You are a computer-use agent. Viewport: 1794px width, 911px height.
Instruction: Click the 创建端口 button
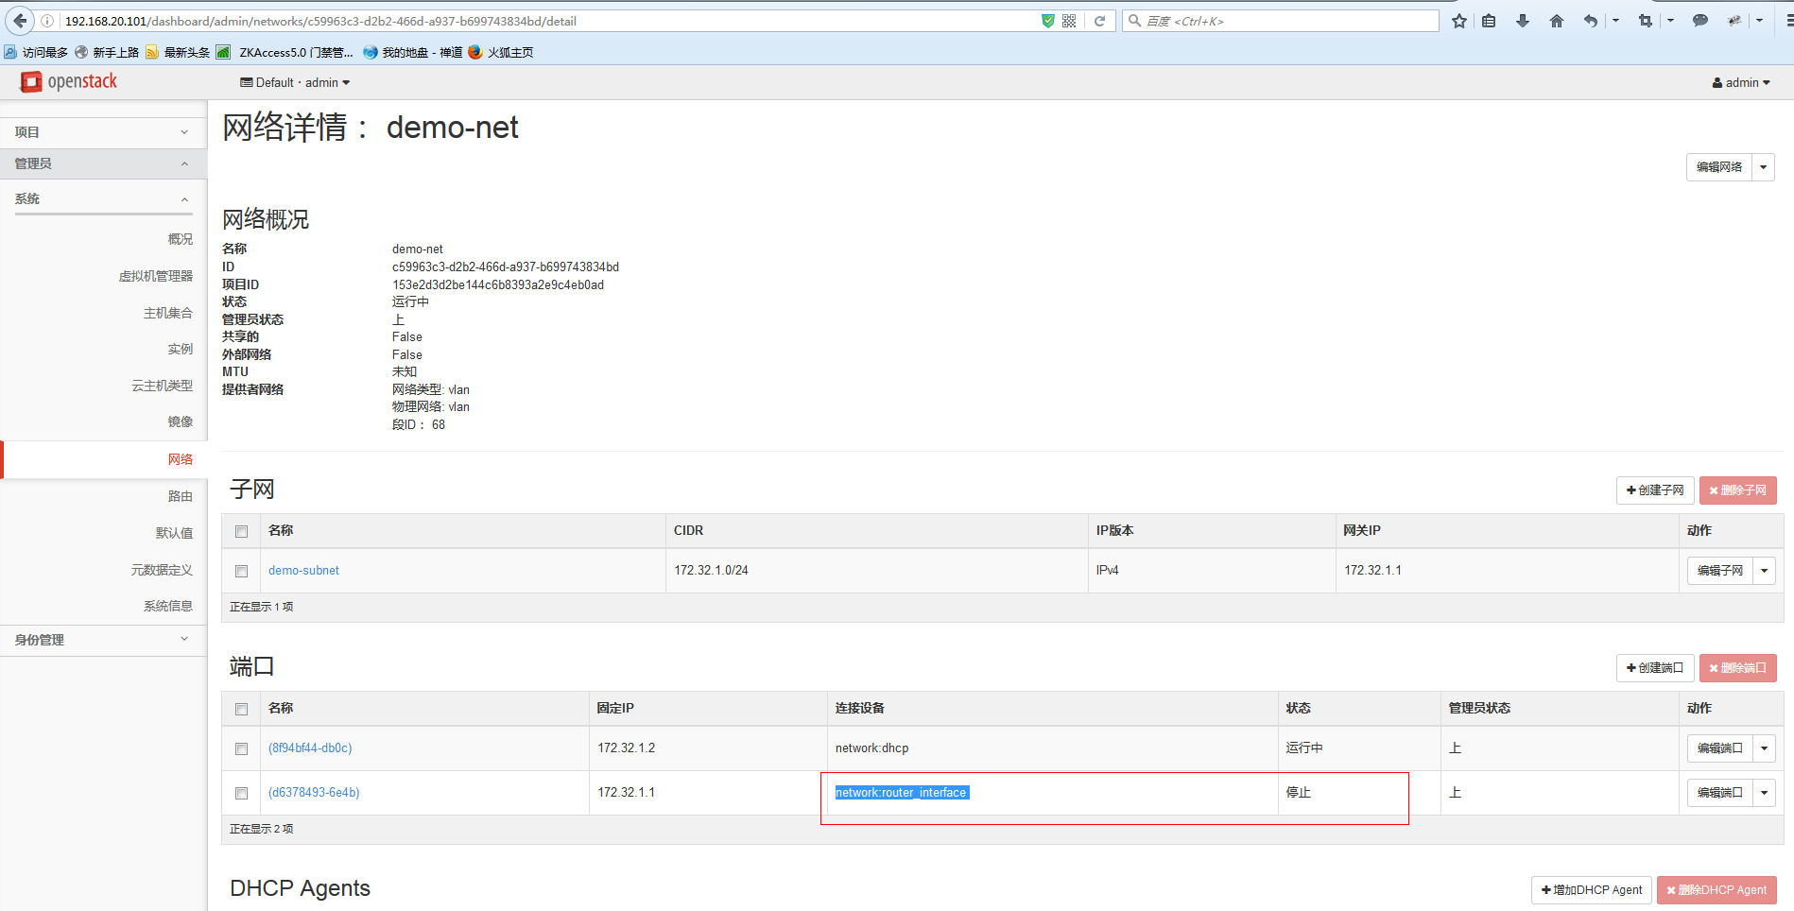pyautogui.click(x=1655, y=668)
